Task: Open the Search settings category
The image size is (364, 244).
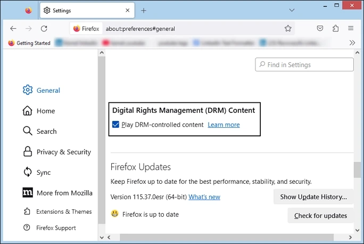Action: coord(40,131)
